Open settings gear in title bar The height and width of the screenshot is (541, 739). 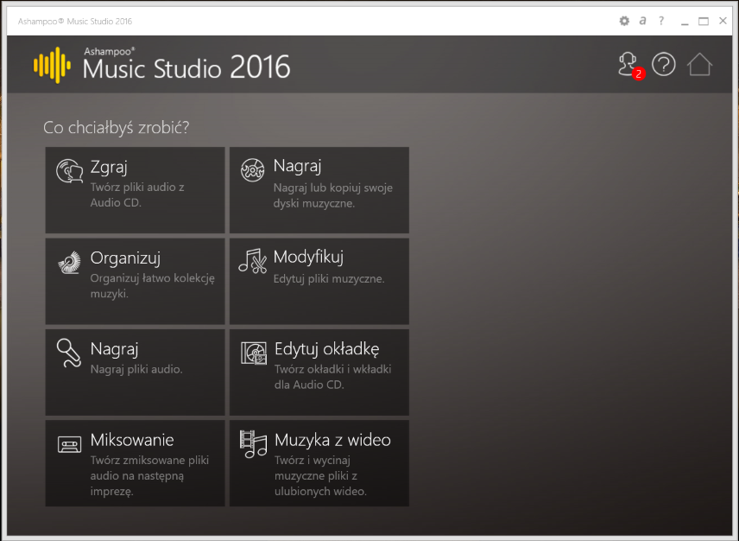[624, 21]
